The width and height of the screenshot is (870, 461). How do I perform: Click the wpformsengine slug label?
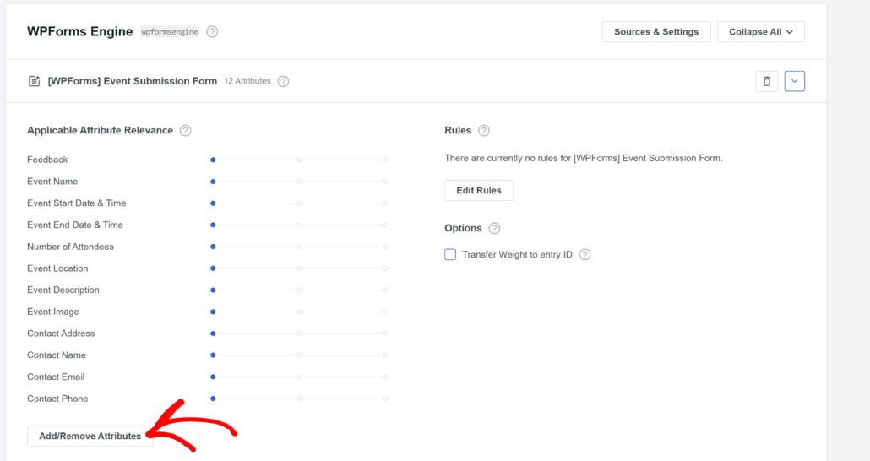(x=169, y=31)
